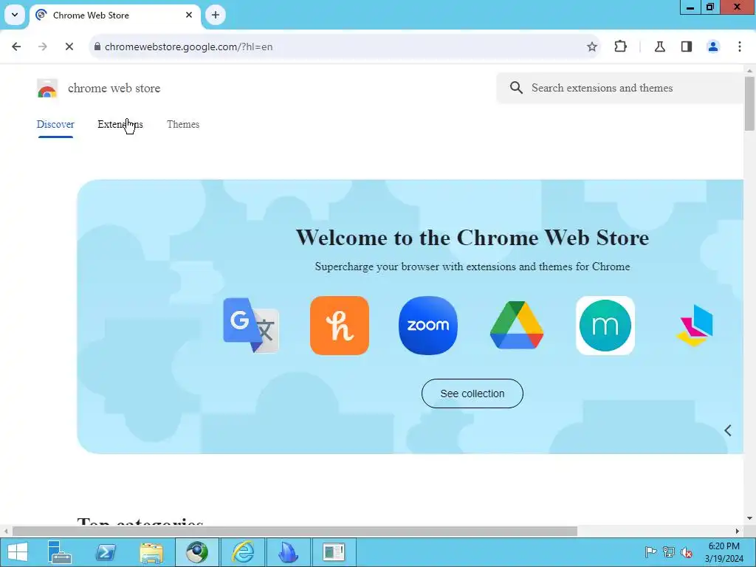Bookmark this page with the star icon
The image size is (756, 567).
click(x=591, y=47)
